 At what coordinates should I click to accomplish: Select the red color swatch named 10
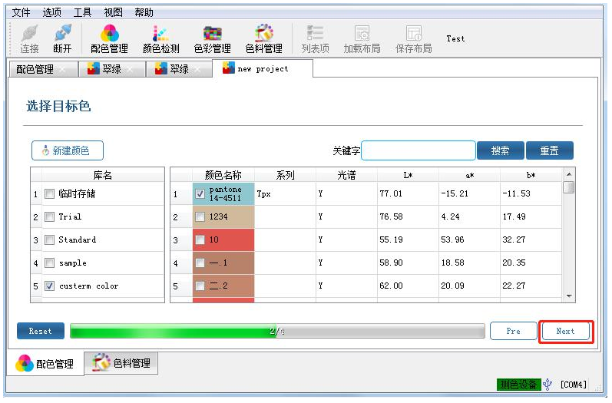tap(223, 240)
